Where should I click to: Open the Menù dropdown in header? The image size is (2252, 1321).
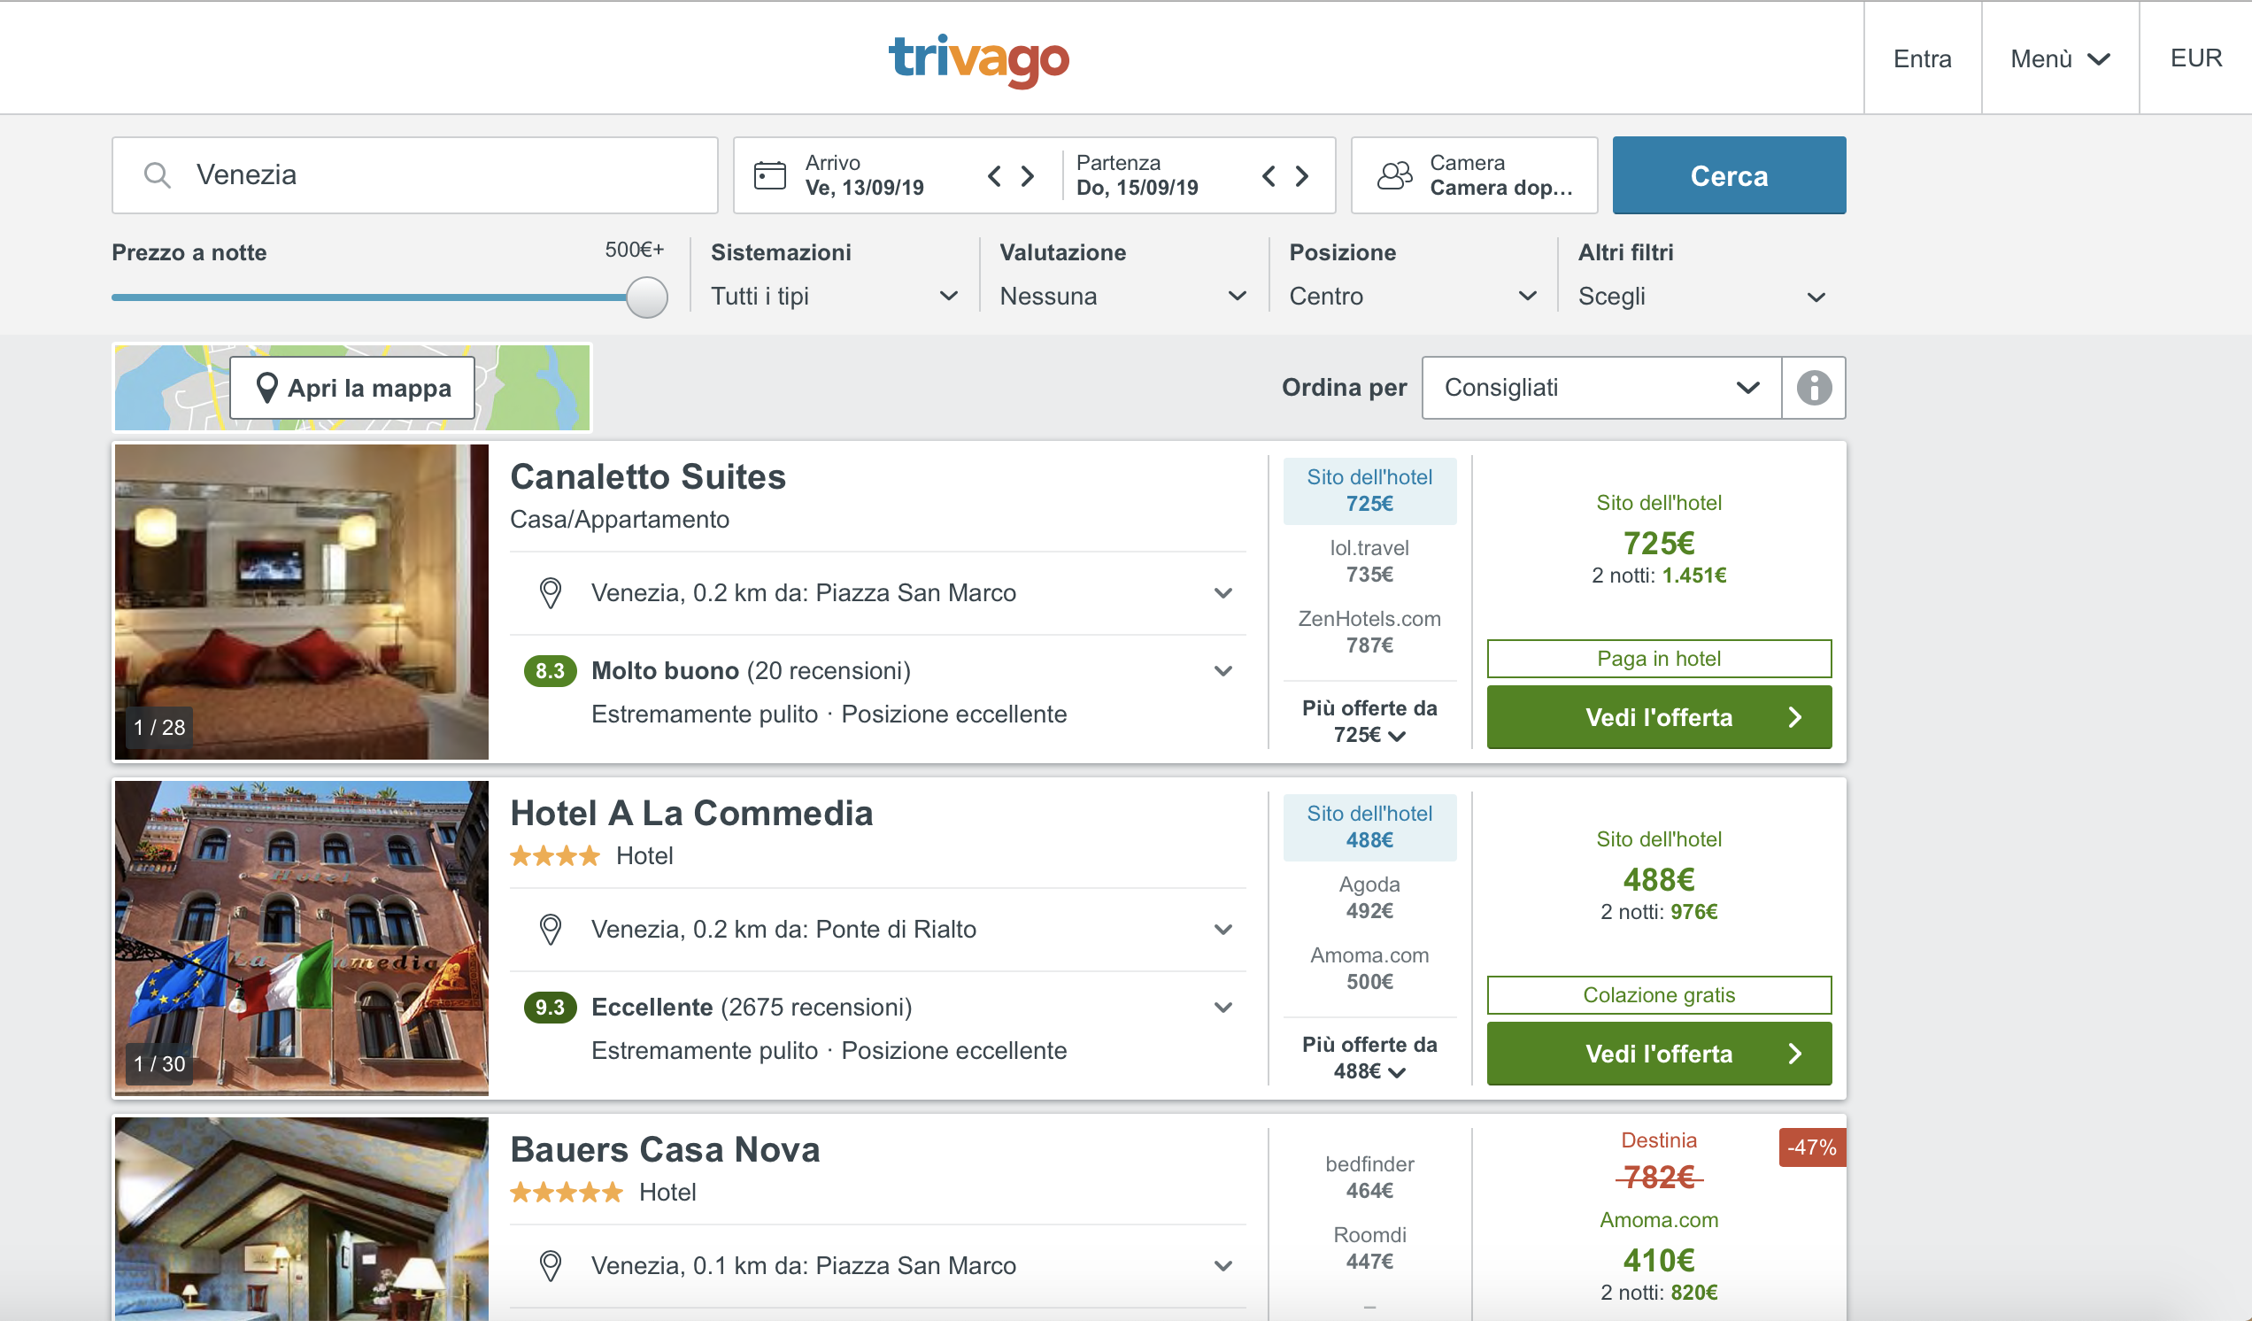(2059, 59)
